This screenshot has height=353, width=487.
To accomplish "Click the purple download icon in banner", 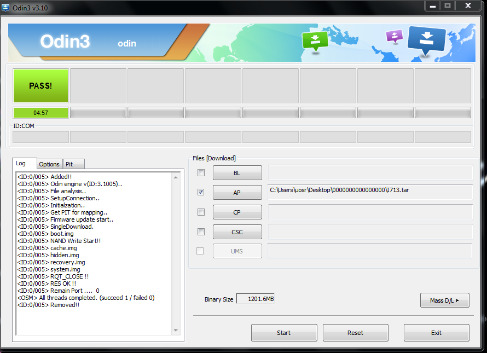I will tap(395, 36).
